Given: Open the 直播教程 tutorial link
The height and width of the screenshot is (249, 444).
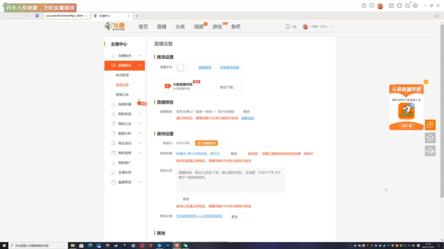Looking at the screenshot, I should [x=205, y=68].
